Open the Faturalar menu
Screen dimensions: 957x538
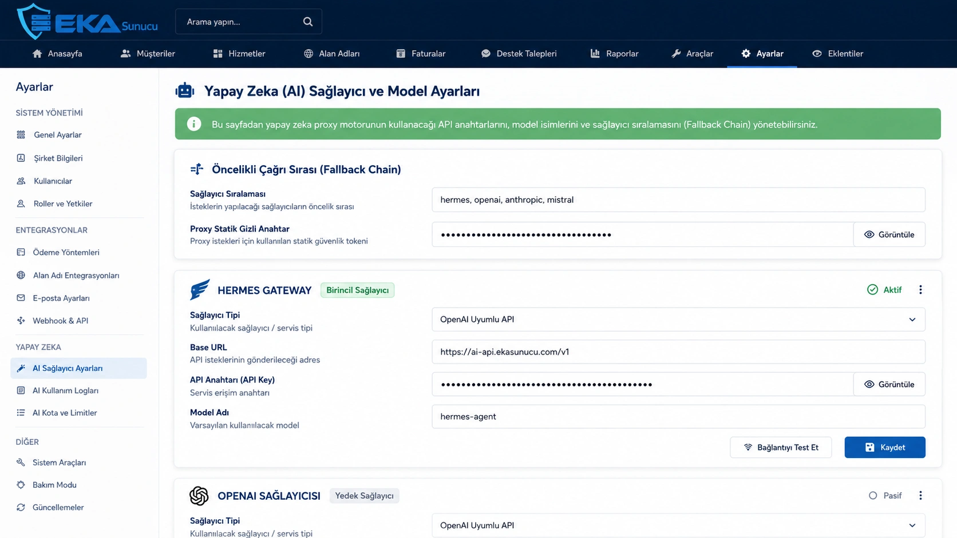tap(421, 54)
